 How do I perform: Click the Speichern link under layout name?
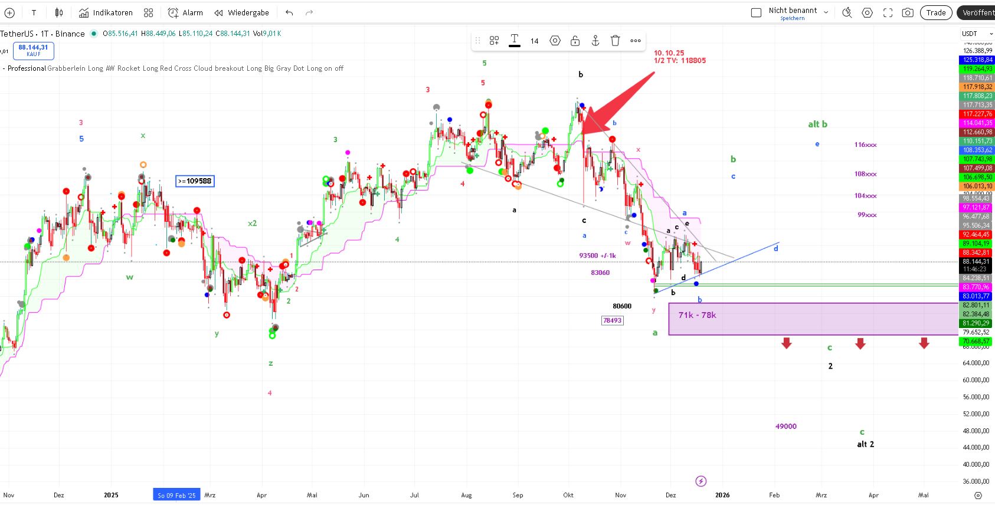click(x=792, y=18)
